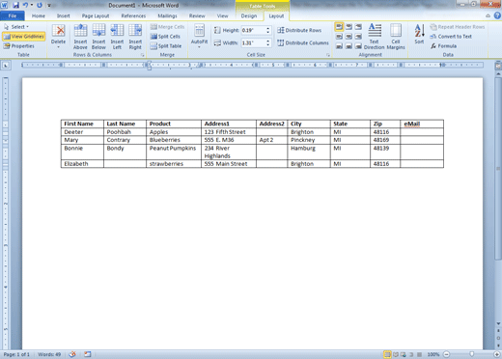Open Cell Margins settings
The image size is (502, 359).
point(396,37)
